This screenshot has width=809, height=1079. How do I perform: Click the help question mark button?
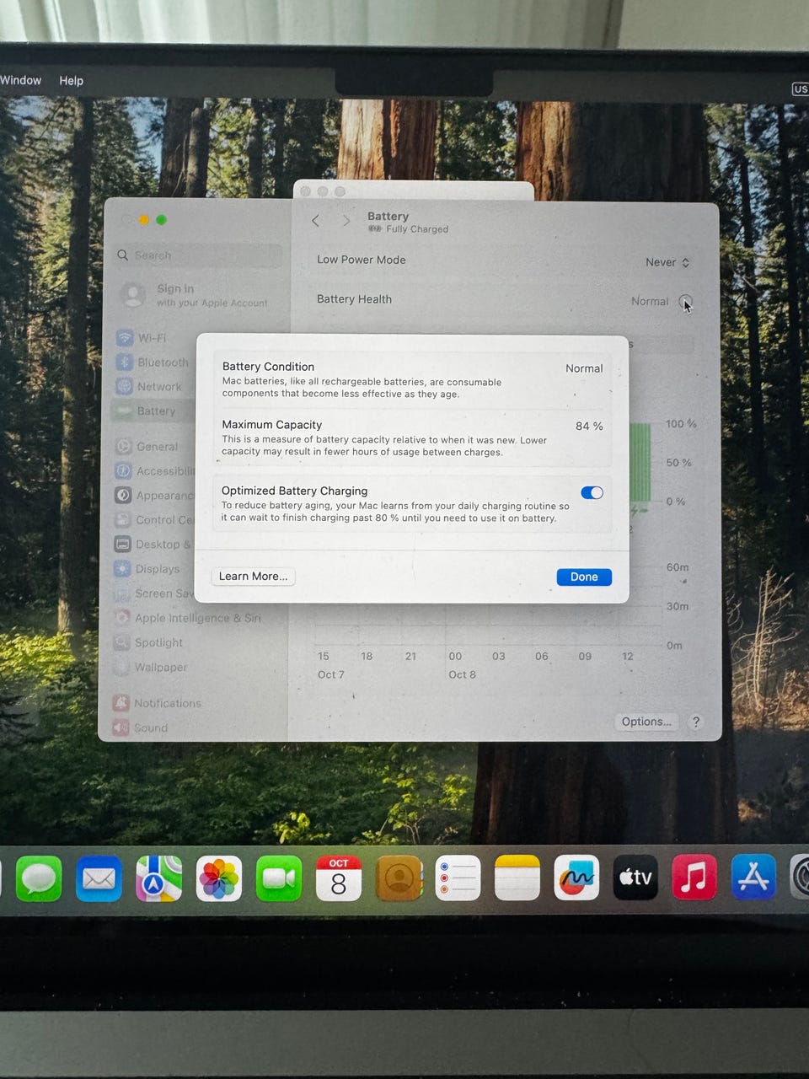coord(695,722)
